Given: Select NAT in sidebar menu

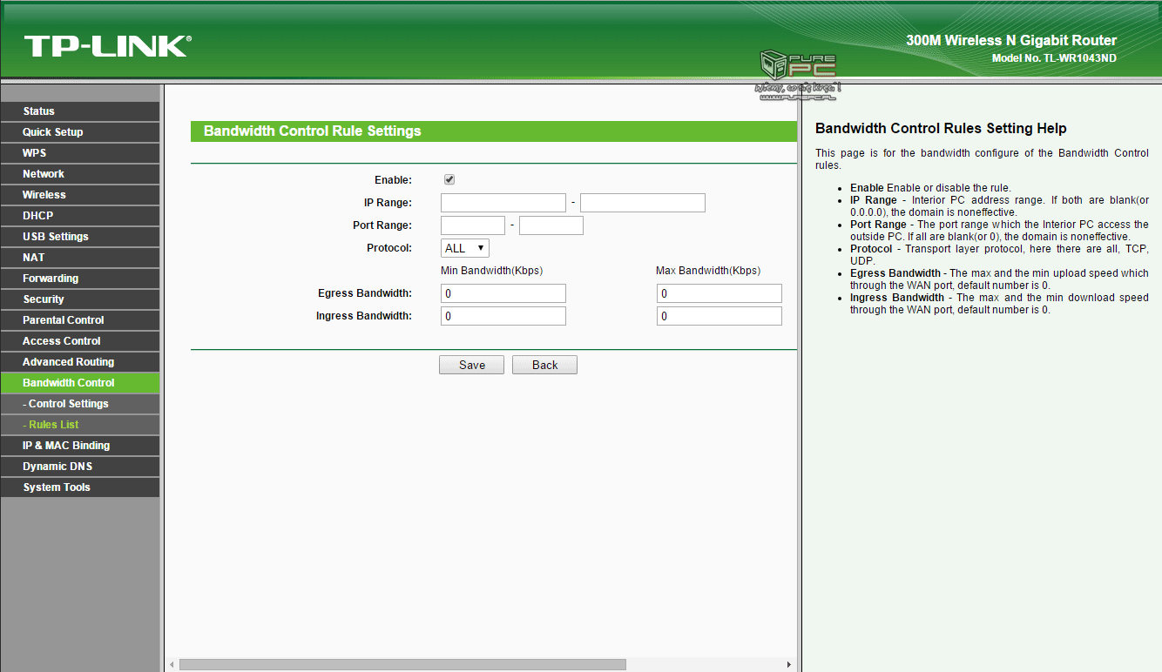Looking at the screenshot, I should point(80,258).
